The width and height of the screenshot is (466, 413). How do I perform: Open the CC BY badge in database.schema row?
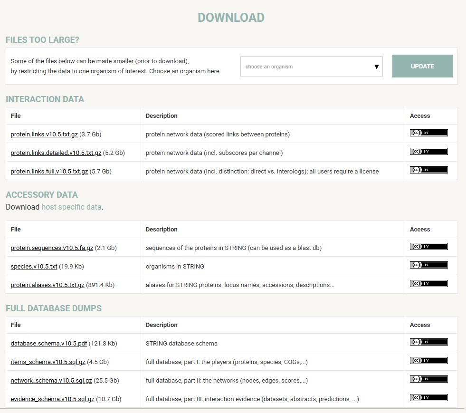[x=428, y=342]
